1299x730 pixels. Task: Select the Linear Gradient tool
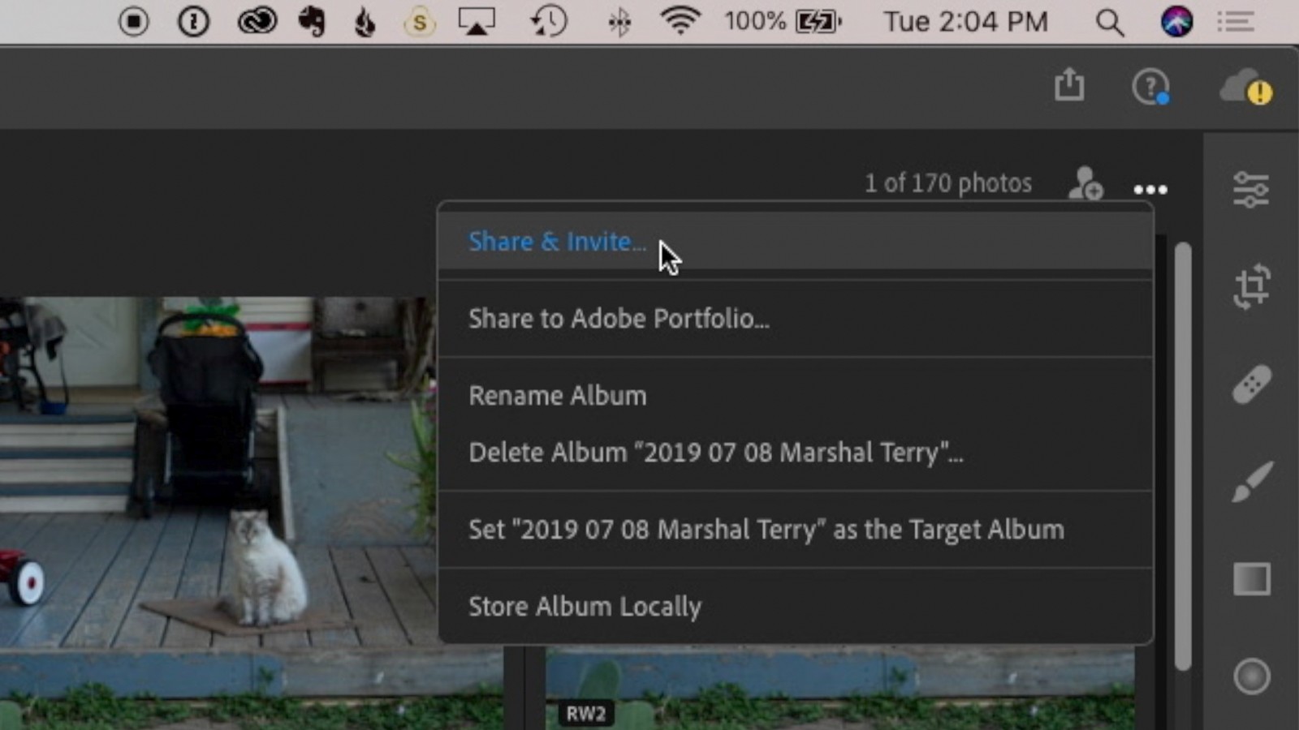pyautogui.click(x=1250, y=579)
